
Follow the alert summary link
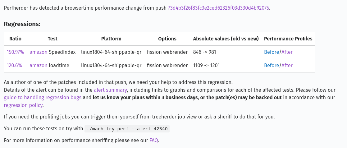point(110,90)
